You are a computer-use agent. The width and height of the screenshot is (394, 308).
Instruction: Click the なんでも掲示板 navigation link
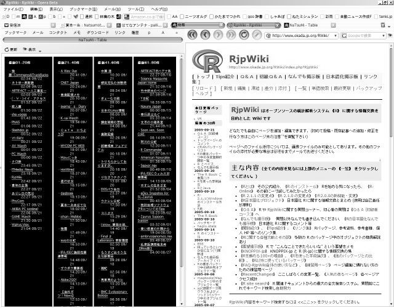coord(304,76)
